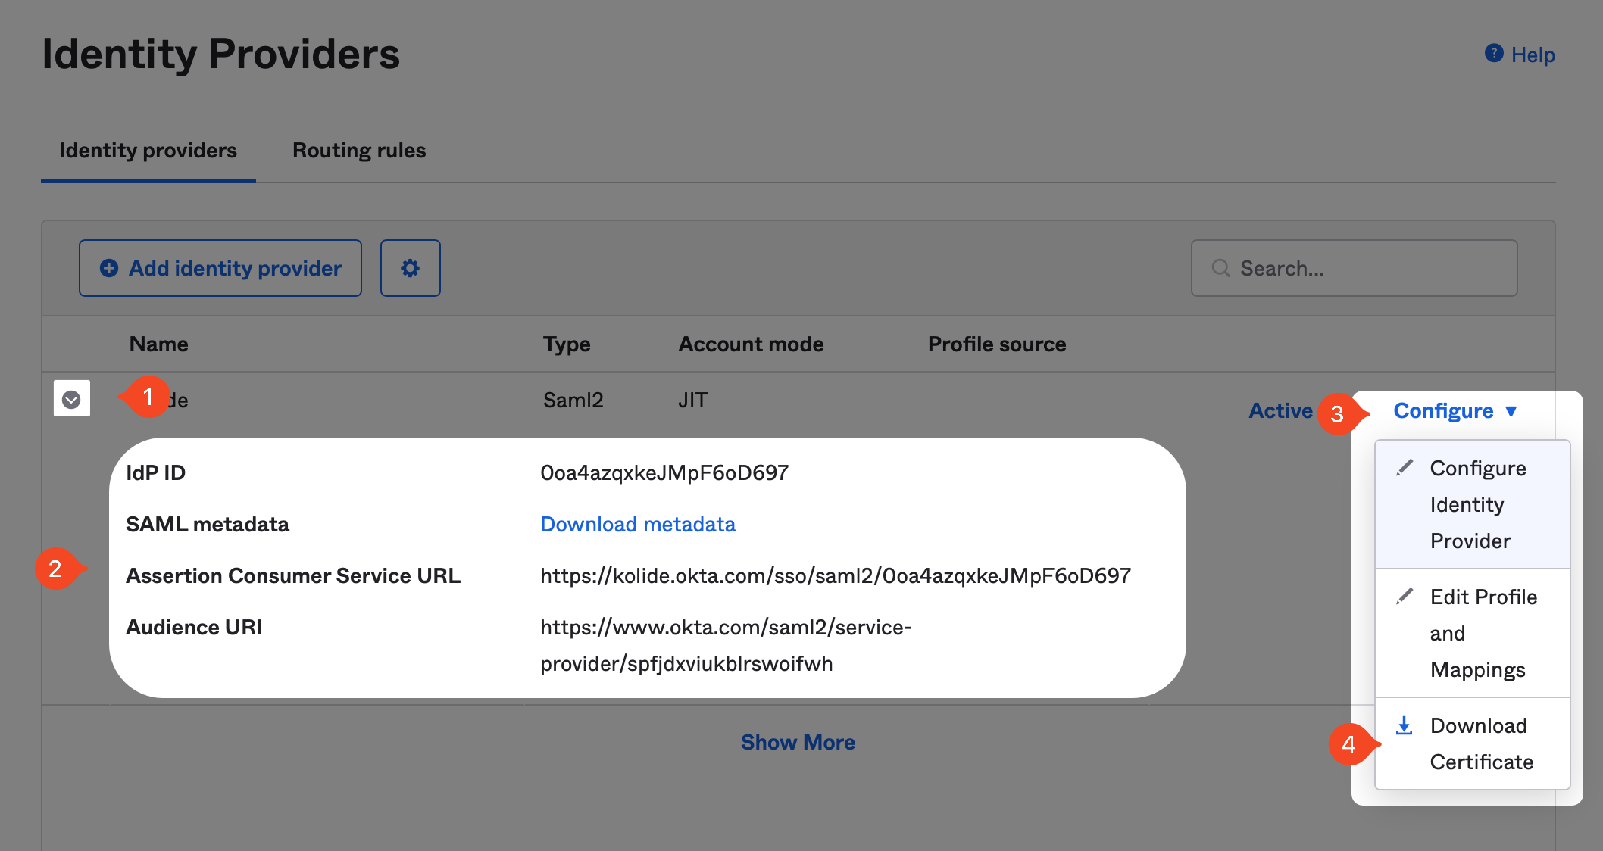Click the Profile source column header
This screenshot has height=851, width=1603.
pos(997,344)
